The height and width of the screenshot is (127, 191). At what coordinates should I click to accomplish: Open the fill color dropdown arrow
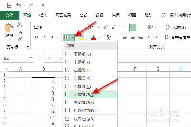tap(87, 37)
